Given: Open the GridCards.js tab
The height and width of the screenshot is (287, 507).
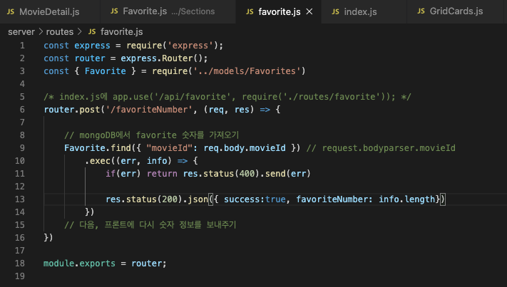Looking at the screenshot, I should pos(455,11).
